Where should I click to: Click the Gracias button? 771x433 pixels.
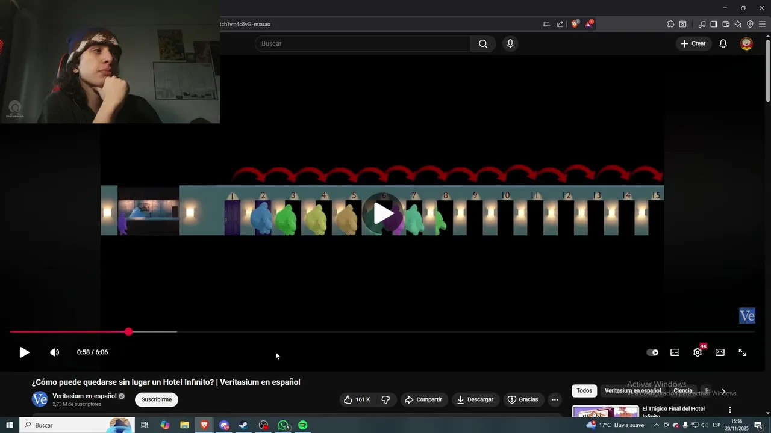tap(523, 399)
